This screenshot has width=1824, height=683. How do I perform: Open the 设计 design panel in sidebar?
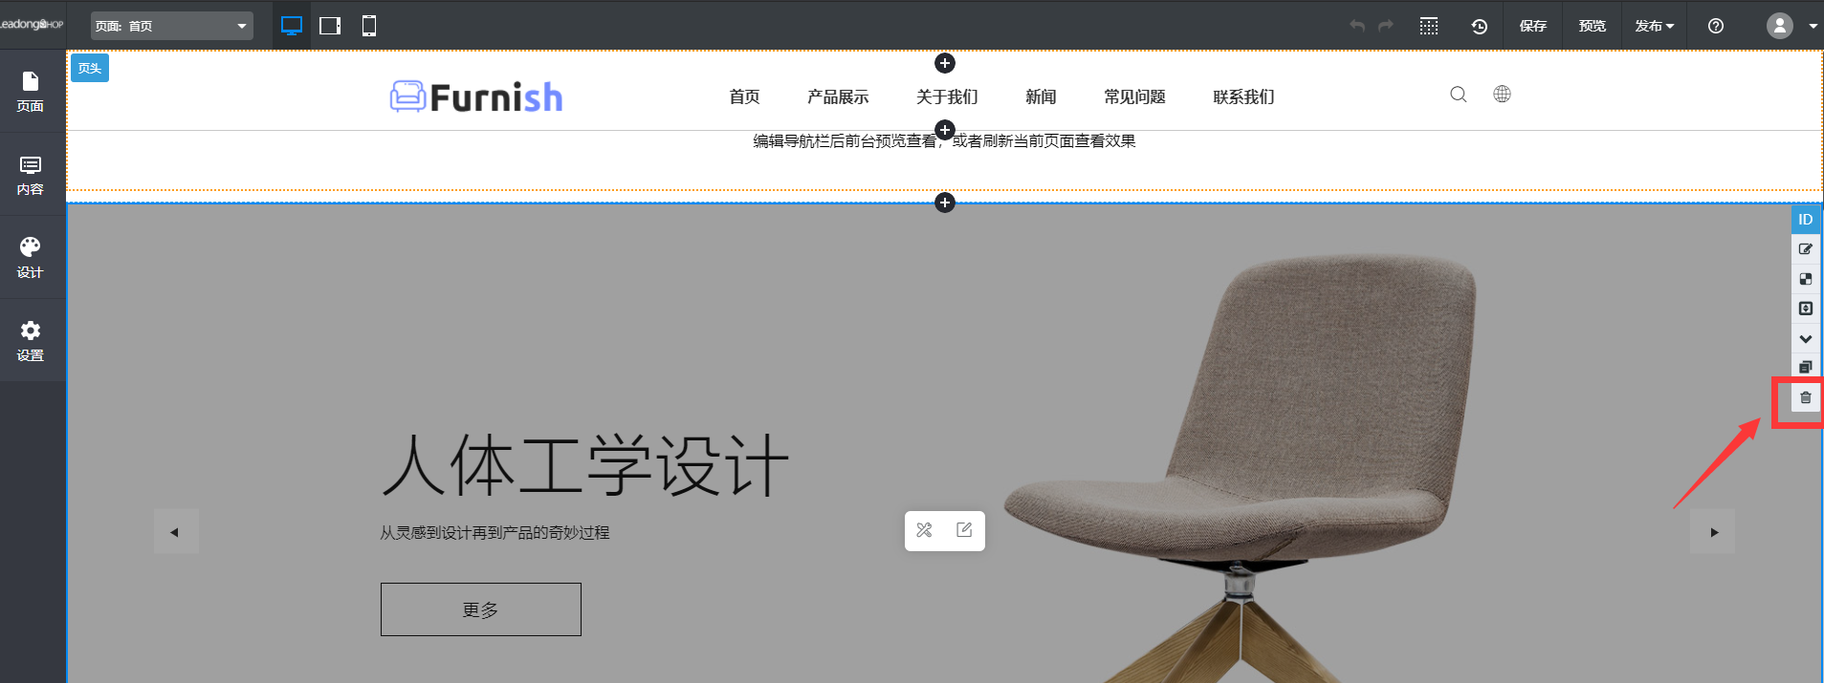(x=31, y=258)
